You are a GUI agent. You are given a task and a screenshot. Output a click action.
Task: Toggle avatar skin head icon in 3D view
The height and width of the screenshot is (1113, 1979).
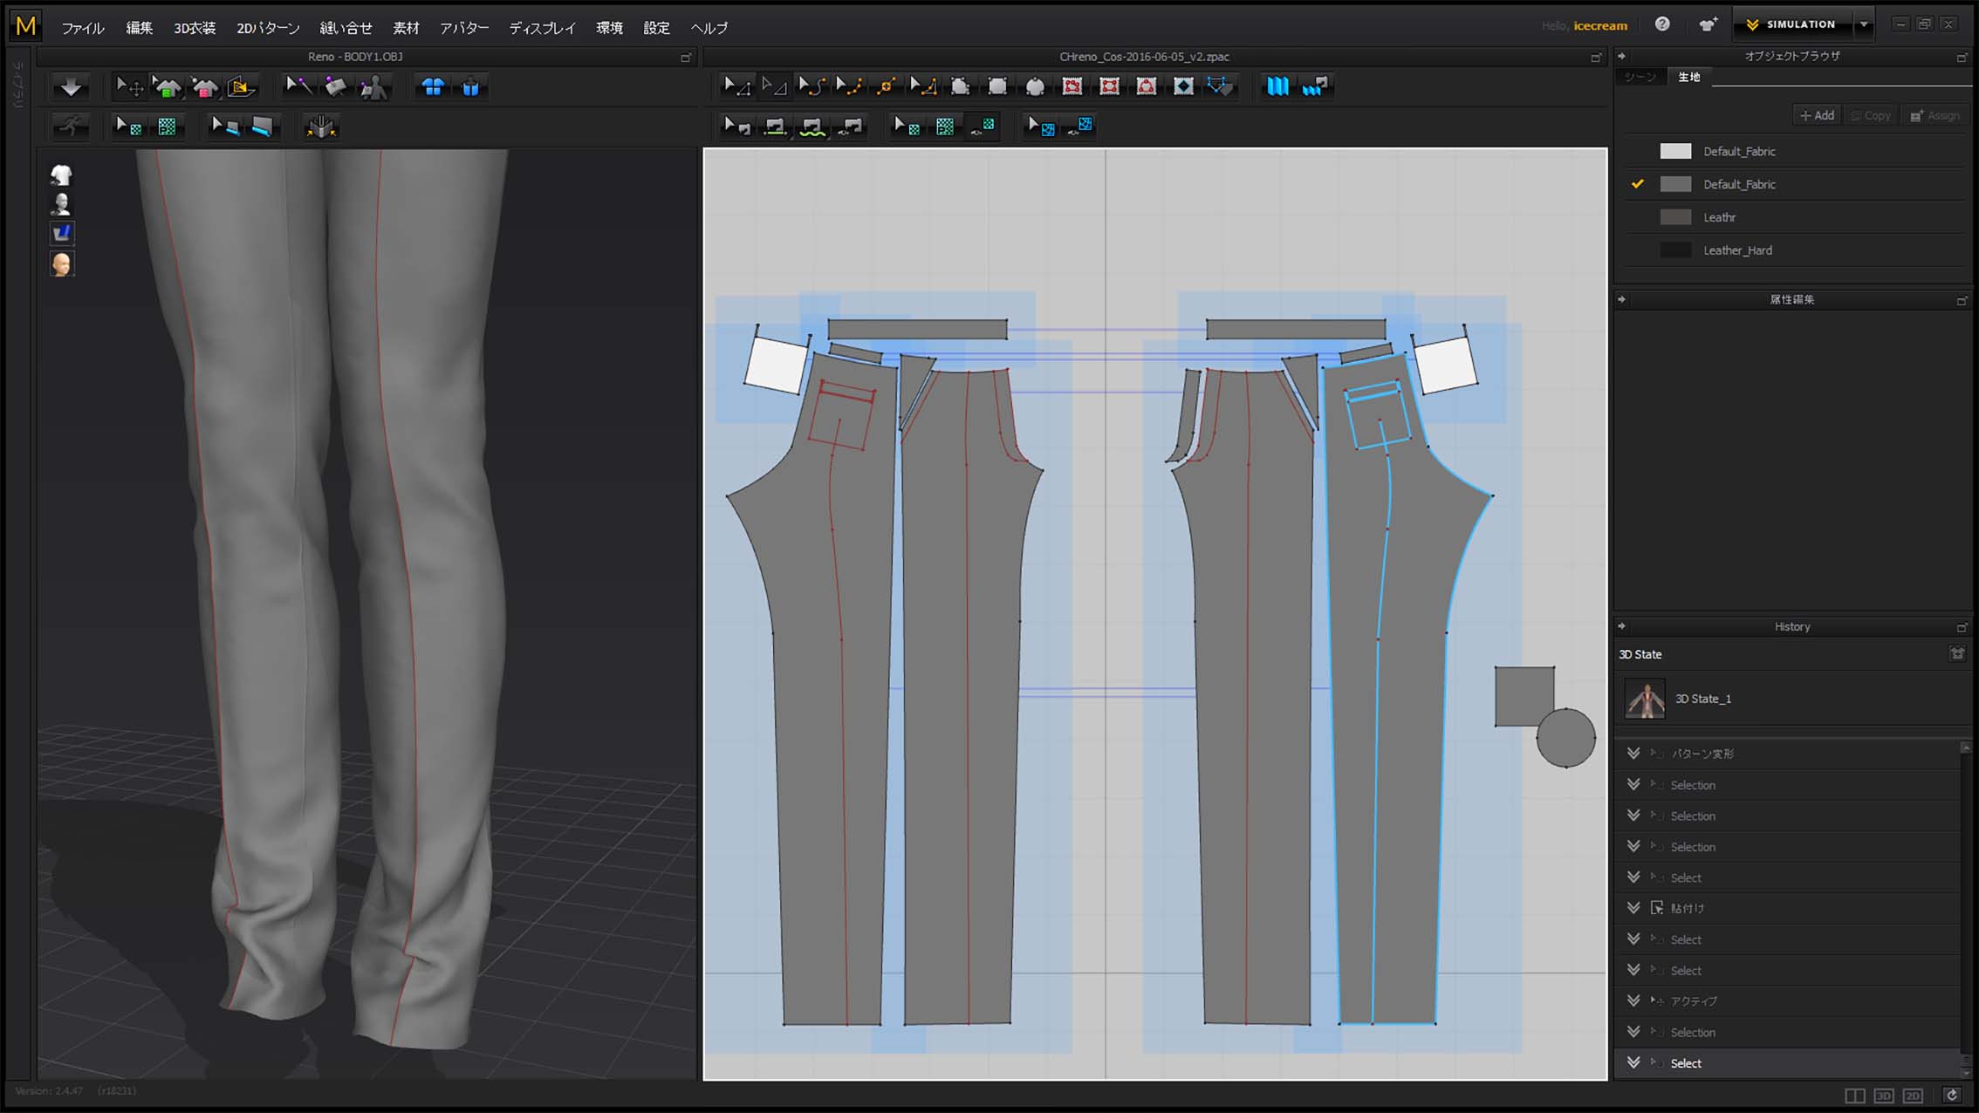pos(61,263)
